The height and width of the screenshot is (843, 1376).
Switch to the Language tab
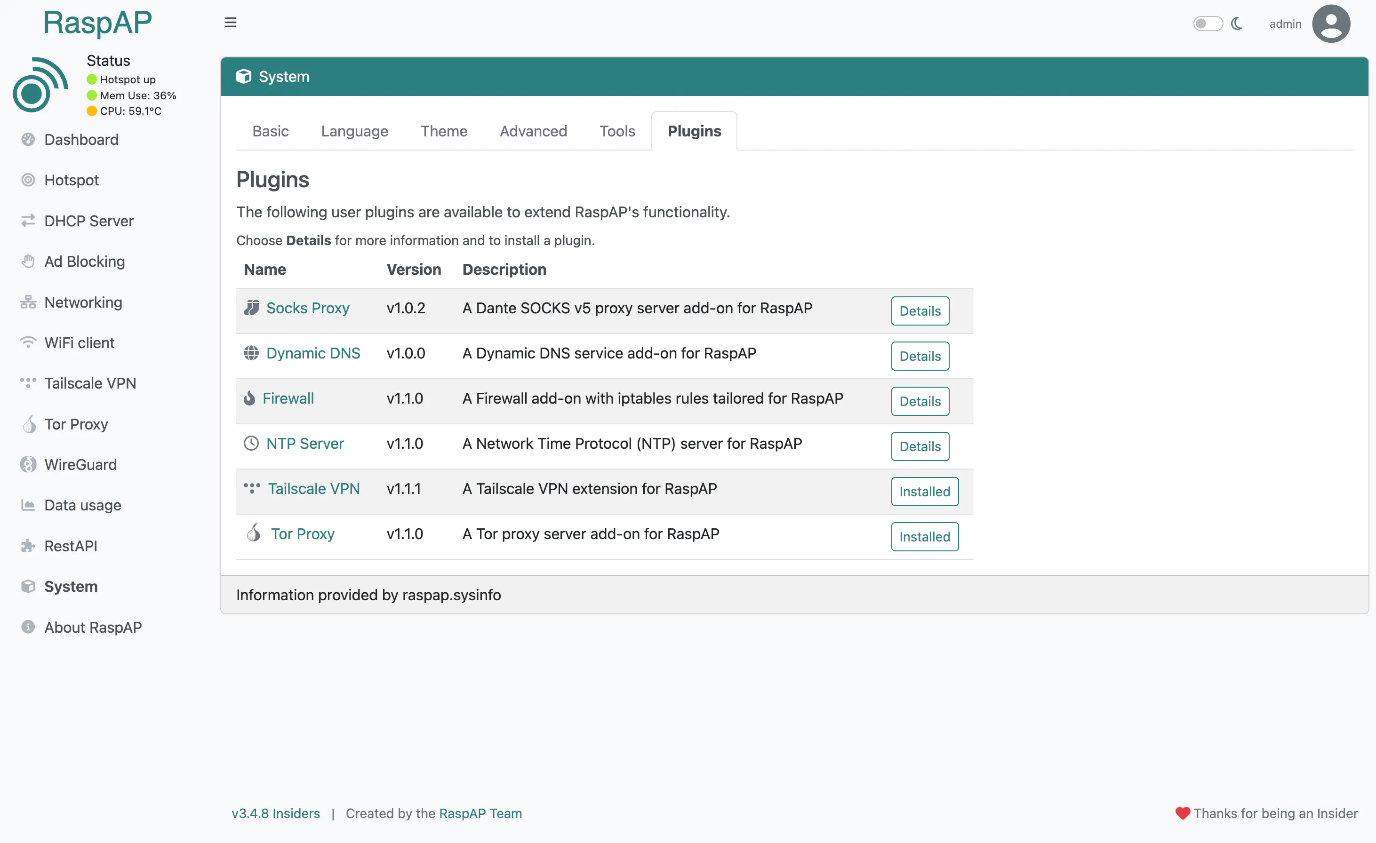tap(355, 131)
